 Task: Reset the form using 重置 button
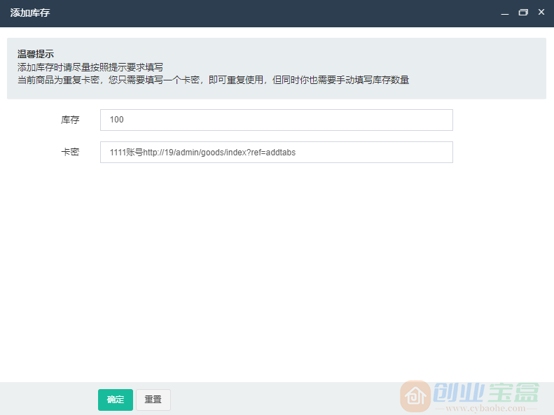pos(153,400)
